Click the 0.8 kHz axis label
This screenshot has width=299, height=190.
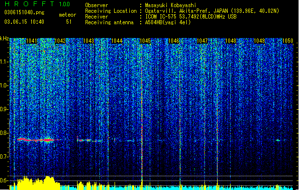point(4,133)
